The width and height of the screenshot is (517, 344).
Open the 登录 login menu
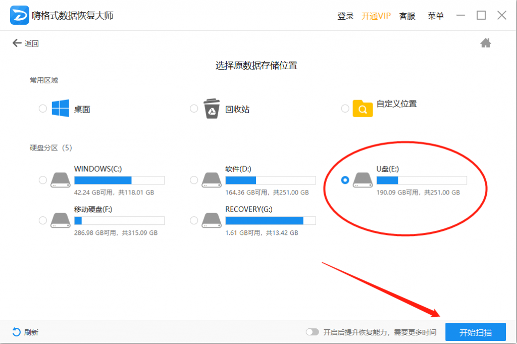[x=345, y=16]
